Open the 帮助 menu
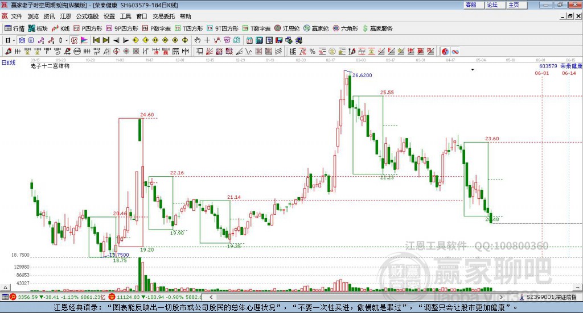The image size is (583, 313). click(185, 16)
